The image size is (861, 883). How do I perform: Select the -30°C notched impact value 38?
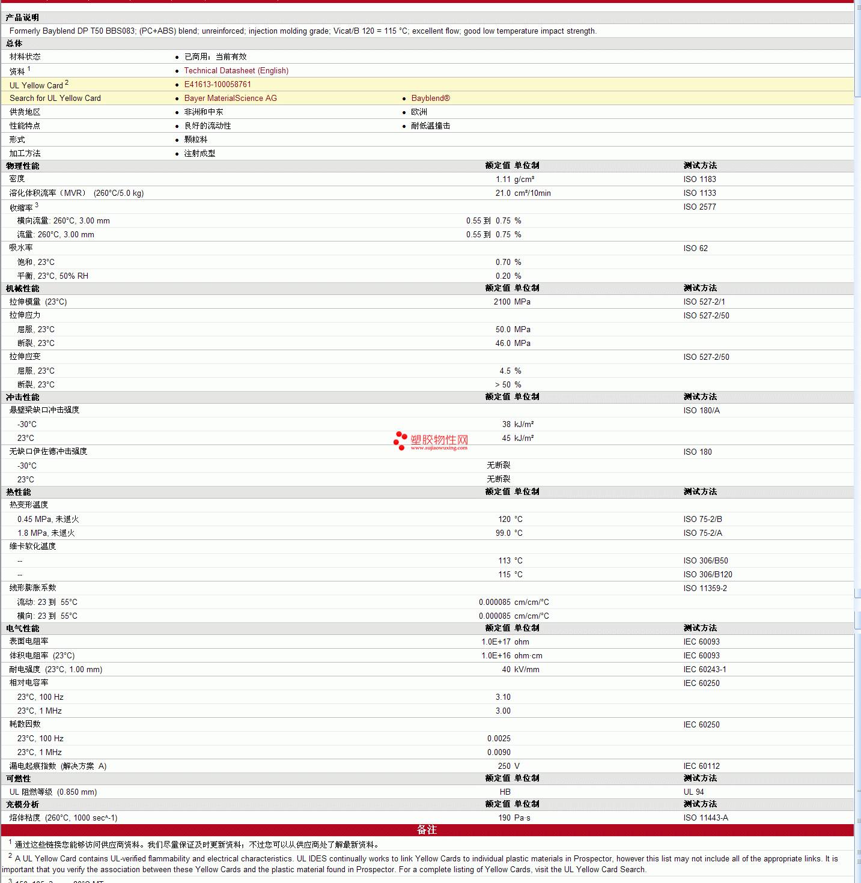tap(507, 425)
